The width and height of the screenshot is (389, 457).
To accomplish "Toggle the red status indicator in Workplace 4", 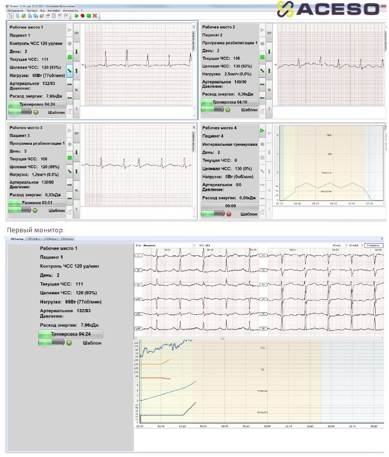I will (228, 213).
